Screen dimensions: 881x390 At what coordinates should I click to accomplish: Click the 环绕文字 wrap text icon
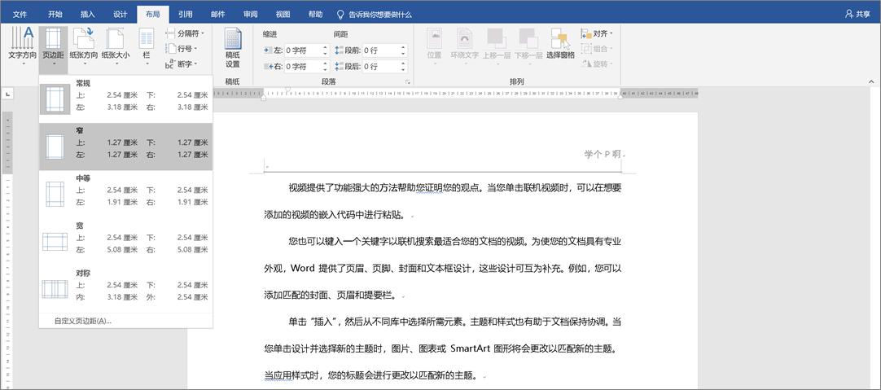pyautogui.click(x=465, y=45)
